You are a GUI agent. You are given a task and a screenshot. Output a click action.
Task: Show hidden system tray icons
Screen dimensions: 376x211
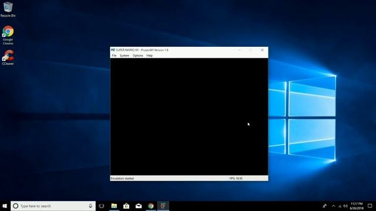click(333, 206)
